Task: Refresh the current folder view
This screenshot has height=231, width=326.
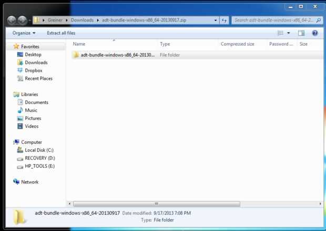Action: (224, 20)
